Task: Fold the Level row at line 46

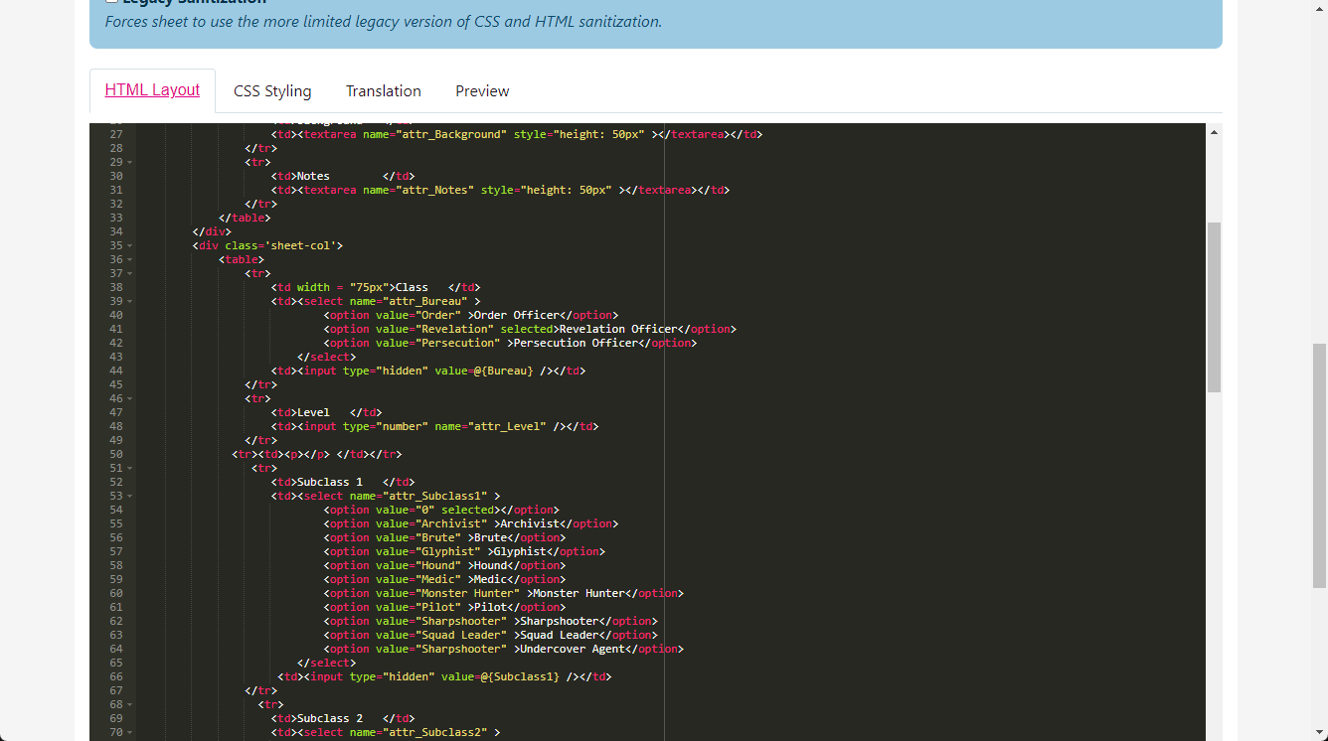Action: pyautogui.click(x=130, y=398)
